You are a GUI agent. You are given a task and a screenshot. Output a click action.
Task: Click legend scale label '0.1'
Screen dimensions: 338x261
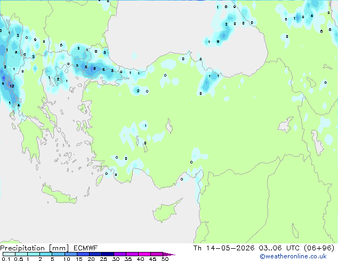pos(6,259)
